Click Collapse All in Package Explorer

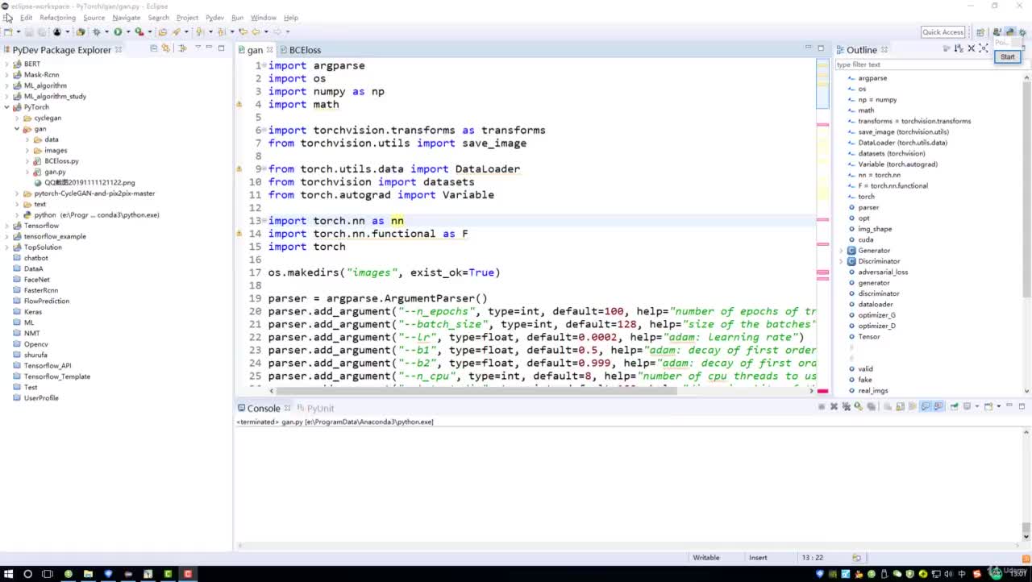point(153,49)
